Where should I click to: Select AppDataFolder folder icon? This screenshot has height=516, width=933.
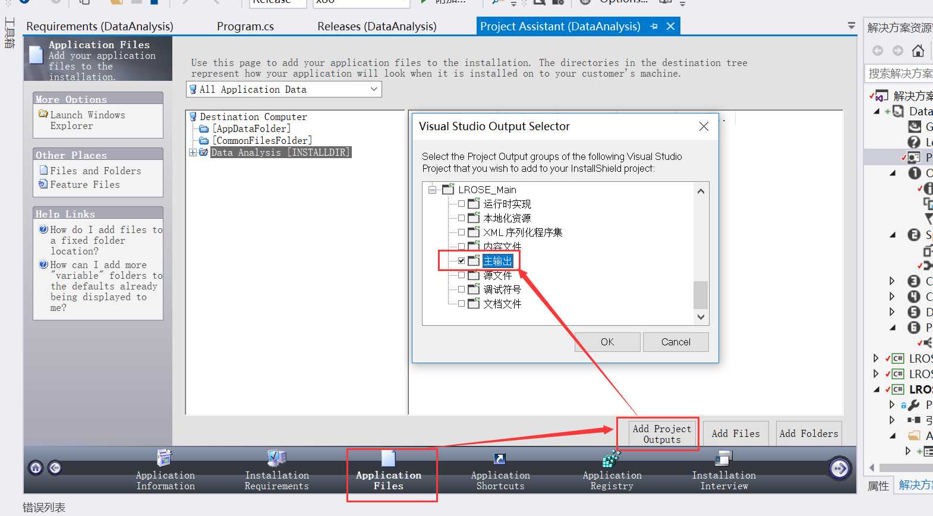coord(204,128)
